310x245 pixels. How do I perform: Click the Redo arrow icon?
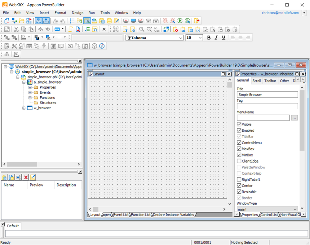click(x=48, y=29)
